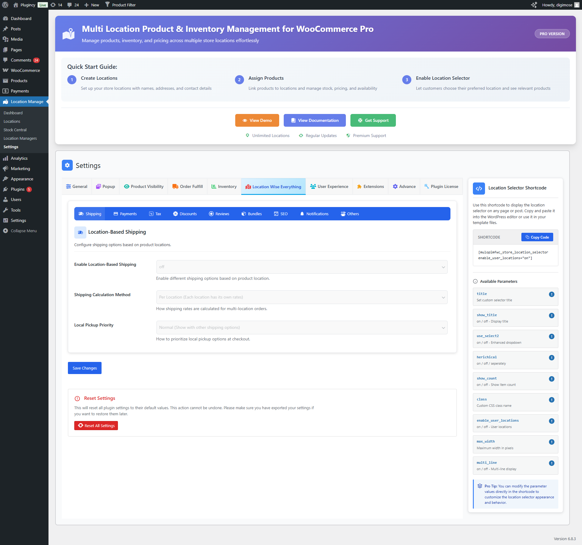The image size is (582, 545).
Task: Open the Discounts sub-tab
Action: [x=185, y=214]
